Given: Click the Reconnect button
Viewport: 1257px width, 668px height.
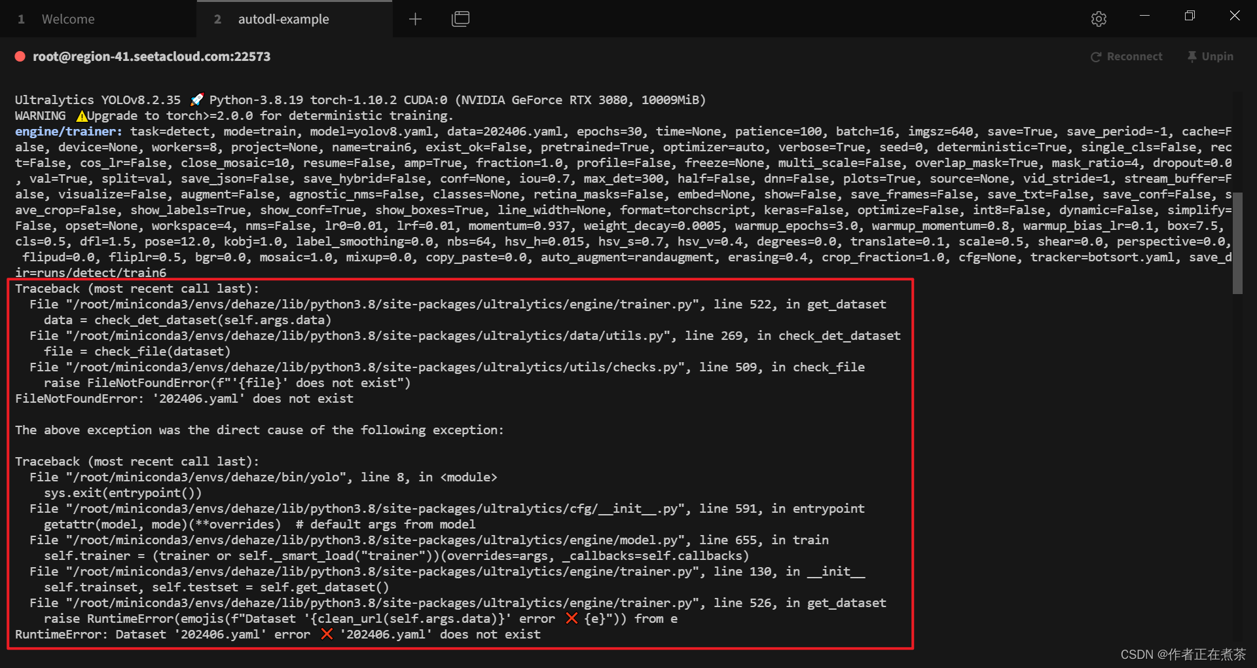Looking at the screenshot, I should [x=1127, y=57].
